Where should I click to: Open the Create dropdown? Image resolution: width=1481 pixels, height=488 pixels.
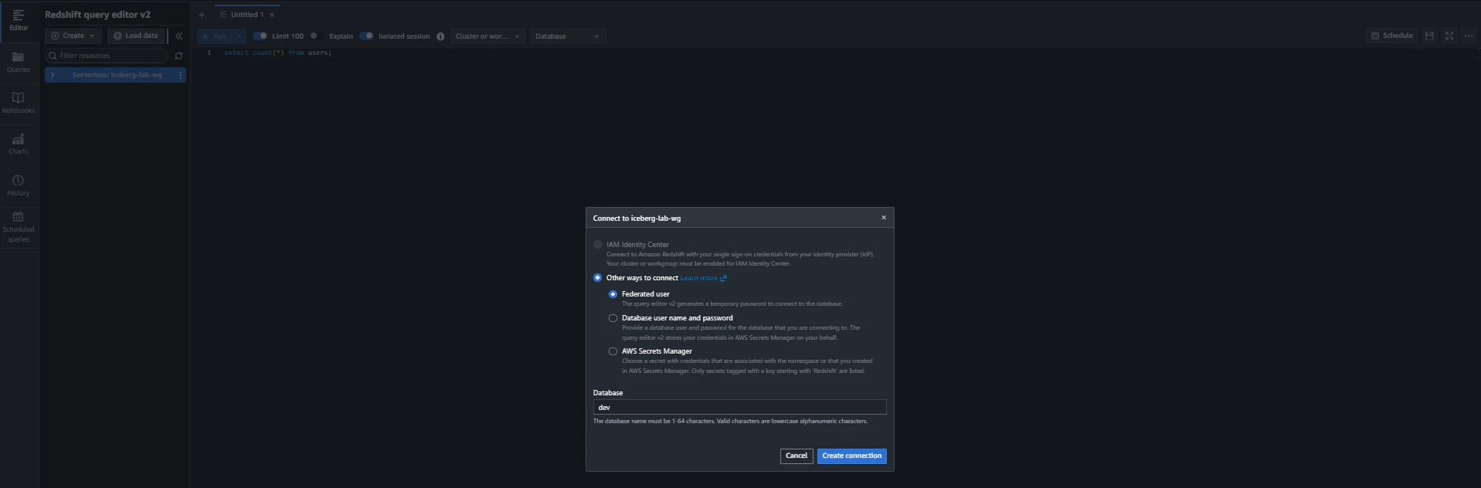coord(73,36)
